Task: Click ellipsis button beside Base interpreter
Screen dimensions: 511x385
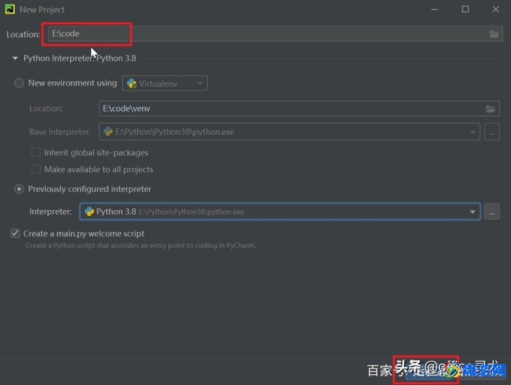Action: coord(492,132)
